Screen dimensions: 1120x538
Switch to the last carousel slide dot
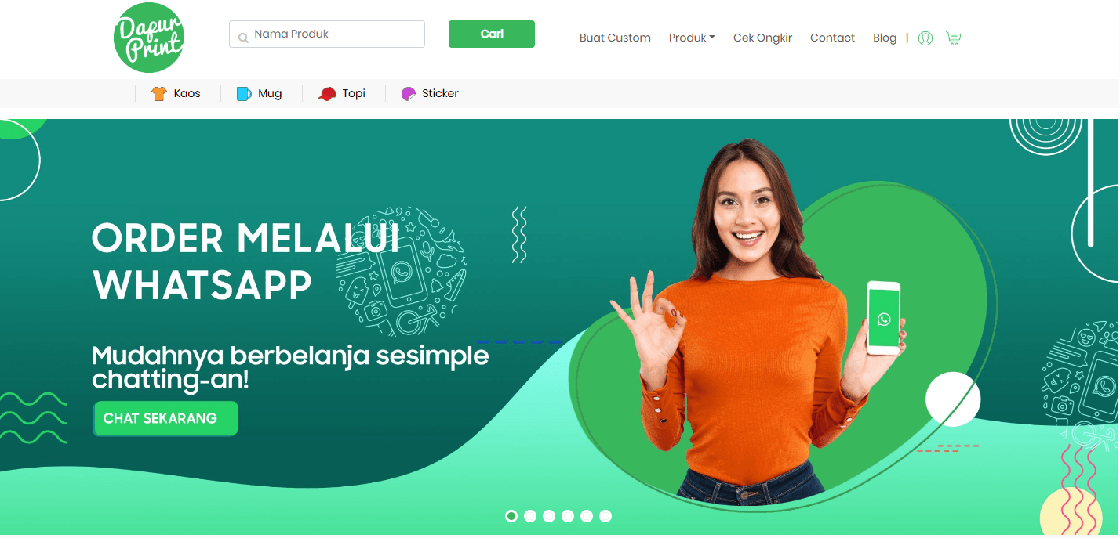tap(605, 516)
